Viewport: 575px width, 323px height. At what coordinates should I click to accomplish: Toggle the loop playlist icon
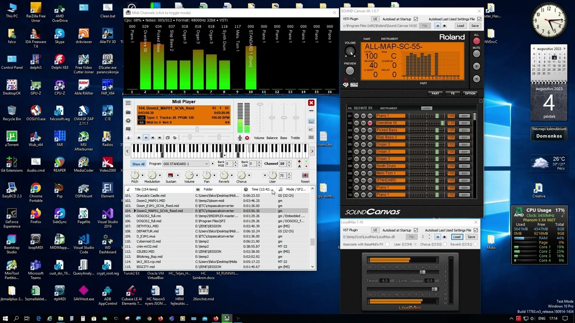click(x=168, y=138)
